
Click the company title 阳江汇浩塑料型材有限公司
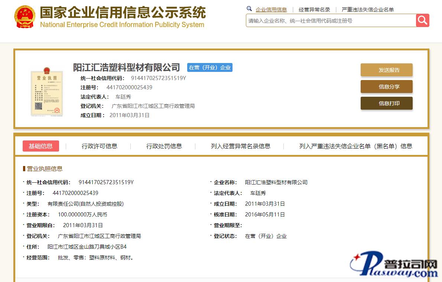coord(126,67)
